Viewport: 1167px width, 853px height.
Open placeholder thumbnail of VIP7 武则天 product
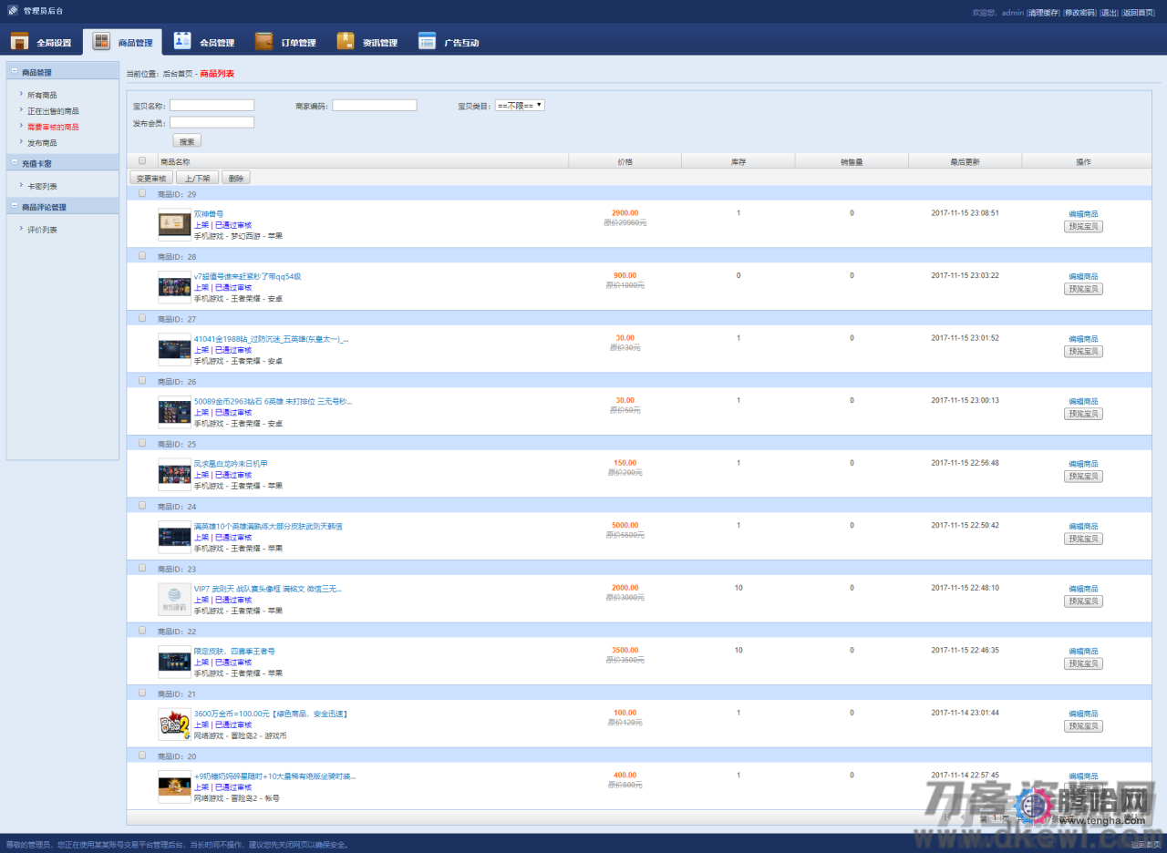click(x=174, y=599)
